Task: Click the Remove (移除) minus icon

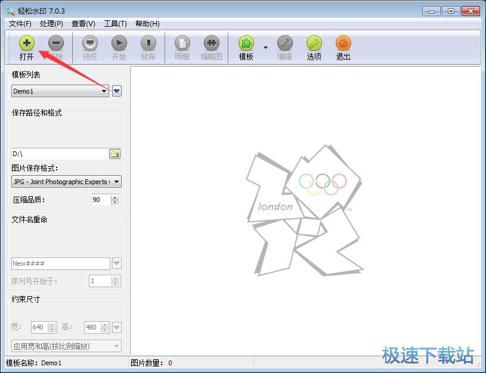Action: pyautogui.click(x=56, y=43)
